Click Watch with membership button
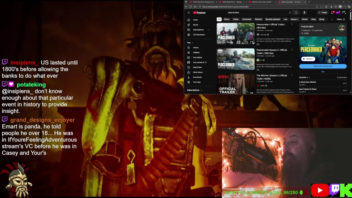Viewport: 352px width, 198px height. pyautogui.click(x=323, y=66)
